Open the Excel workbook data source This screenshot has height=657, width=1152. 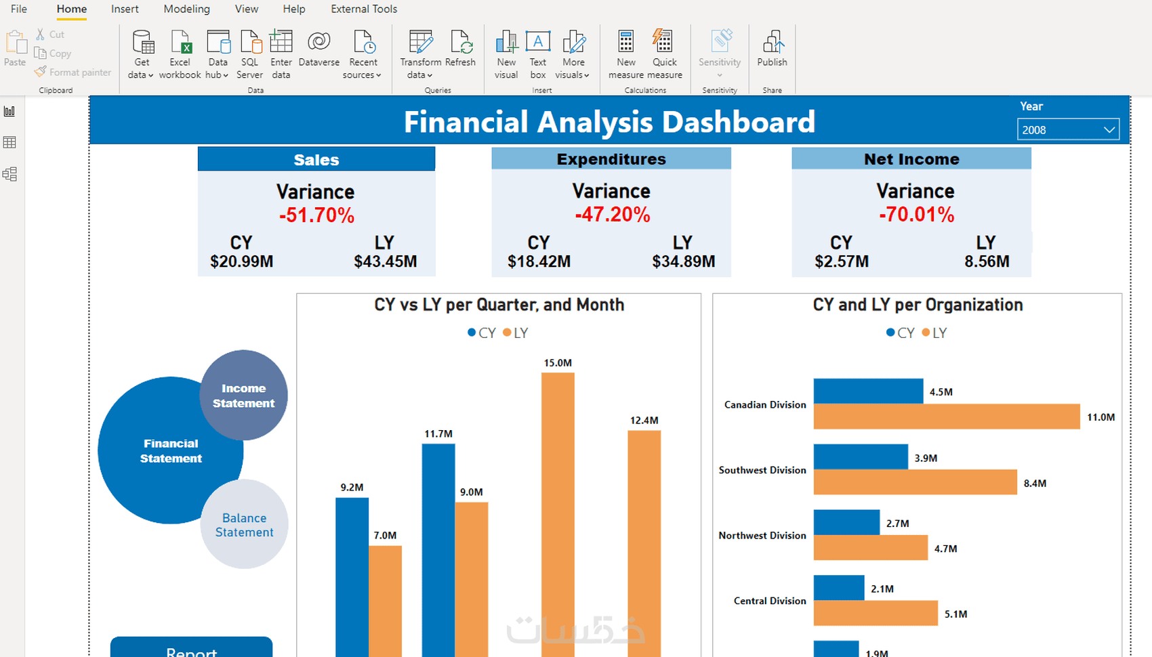click(180, 55)
